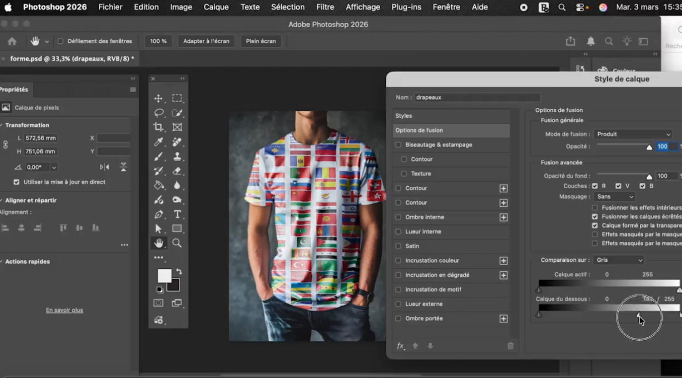Select the Brush tool
The height and width of the screenshot is (378, 682).
point(159,156)
